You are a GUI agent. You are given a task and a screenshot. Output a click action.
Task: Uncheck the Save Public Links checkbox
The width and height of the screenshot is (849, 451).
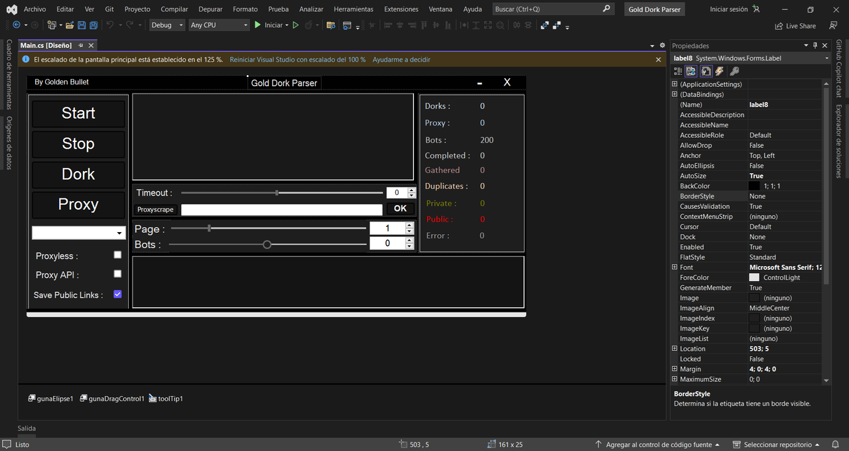(x=117, y=294)
